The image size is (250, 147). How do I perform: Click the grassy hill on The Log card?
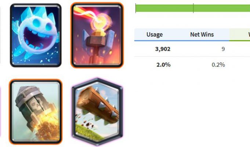coord(89,132)
